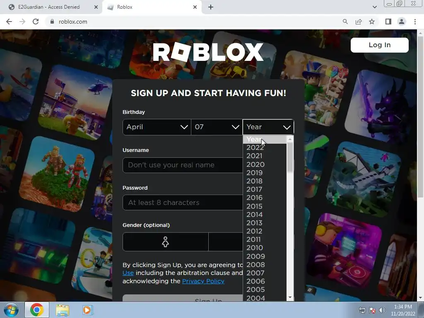Open the media player taskbar icon
The width and height of the screenshot is (424, 318).
[87, 310]
